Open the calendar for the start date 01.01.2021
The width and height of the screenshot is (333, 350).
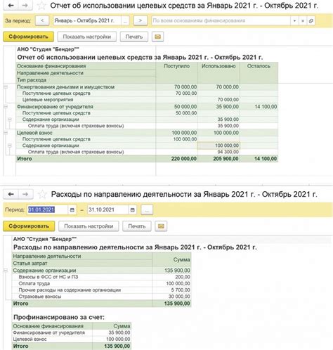72,210
